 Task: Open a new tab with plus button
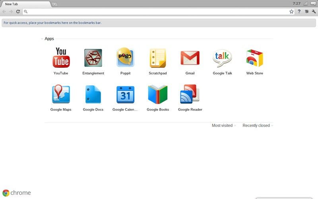coord(55,4)
